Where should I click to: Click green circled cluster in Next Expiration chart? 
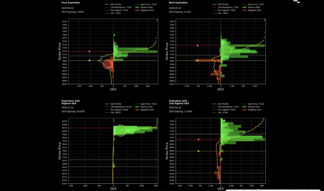point(225,50)
